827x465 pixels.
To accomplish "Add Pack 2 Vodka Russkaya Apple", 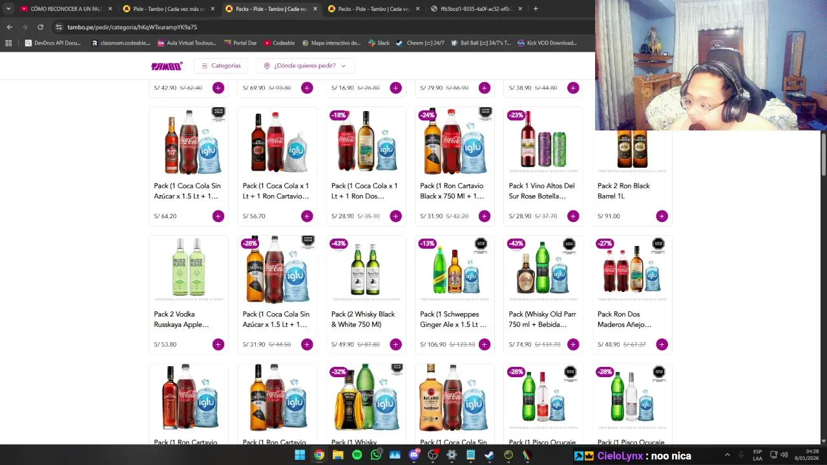I will (218, 345).
